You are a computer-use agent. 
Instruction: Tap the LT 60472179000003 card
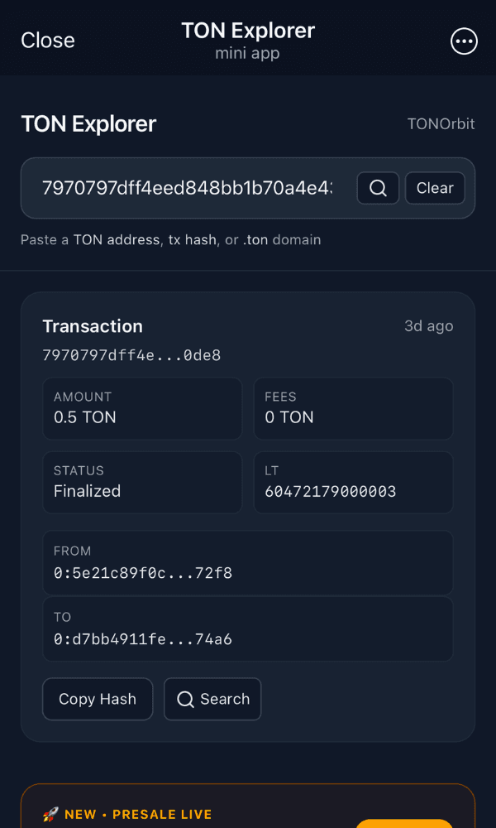click(x=353, y=482)
